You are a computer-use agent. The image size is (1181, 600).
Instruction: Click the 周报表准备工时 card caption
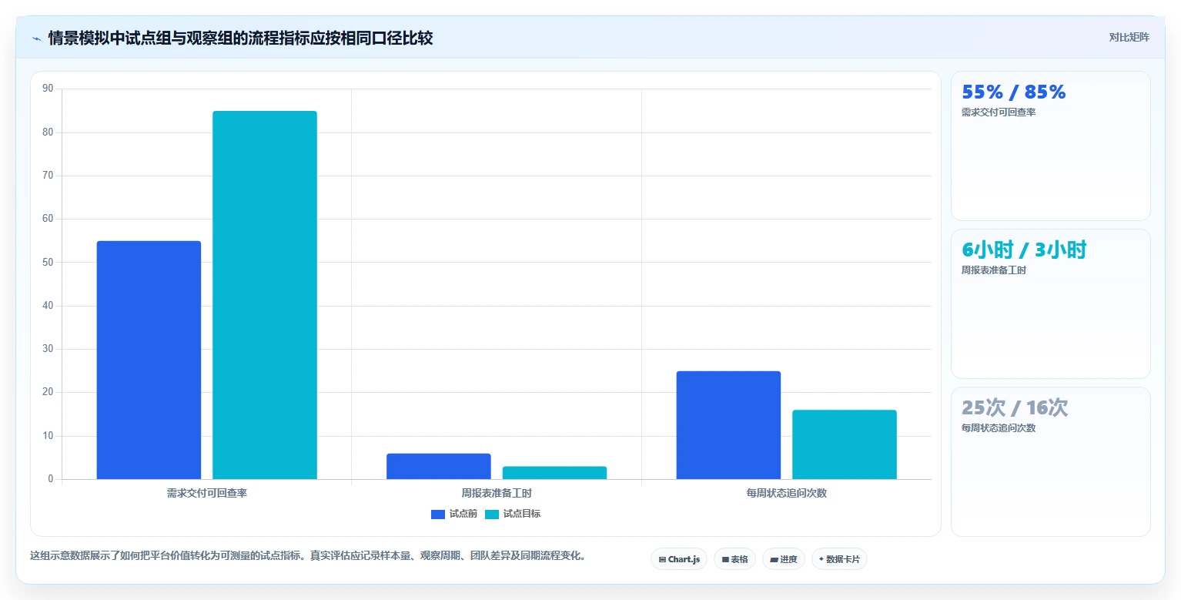click(994, 270)
